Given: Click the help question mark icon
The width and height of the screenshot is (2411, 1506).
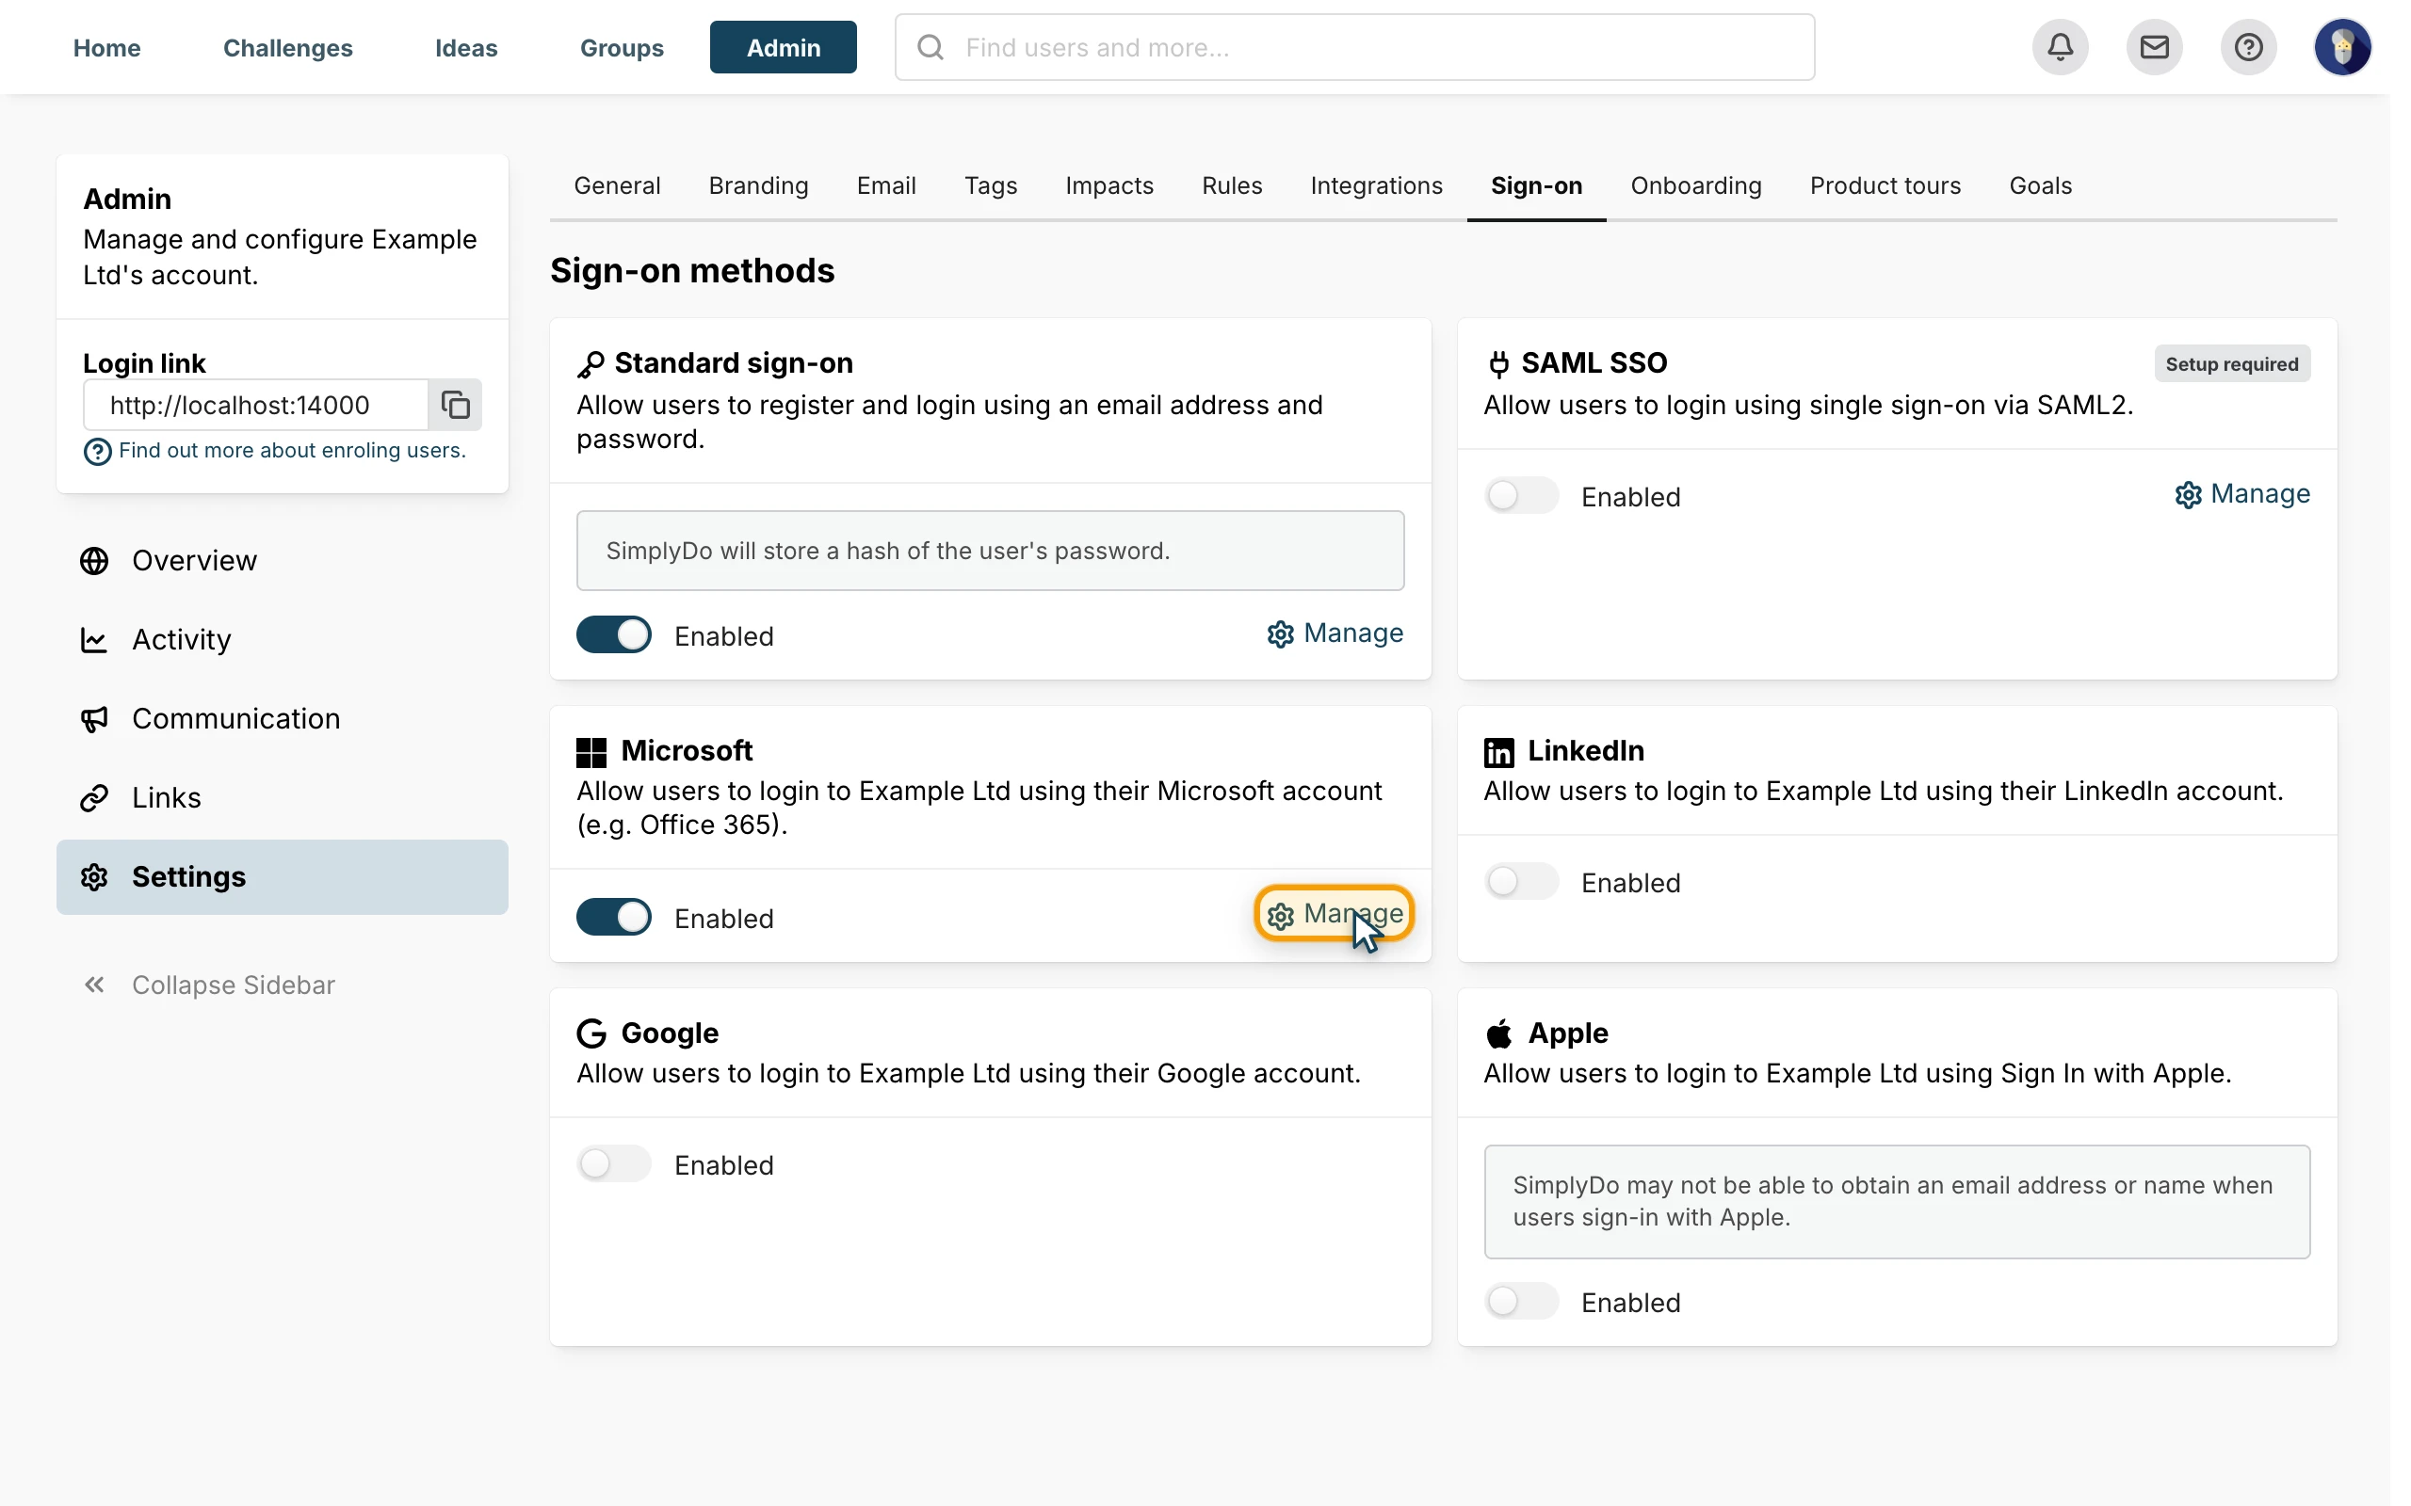Looking at the screenshot, I should click(2248, 47).
